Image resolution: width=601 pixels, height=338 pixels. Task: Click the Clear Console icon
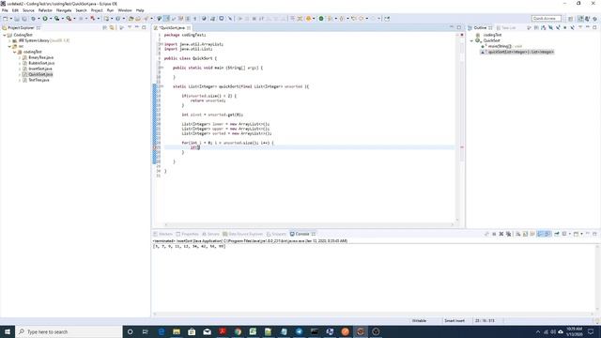[x=517, y=234]
